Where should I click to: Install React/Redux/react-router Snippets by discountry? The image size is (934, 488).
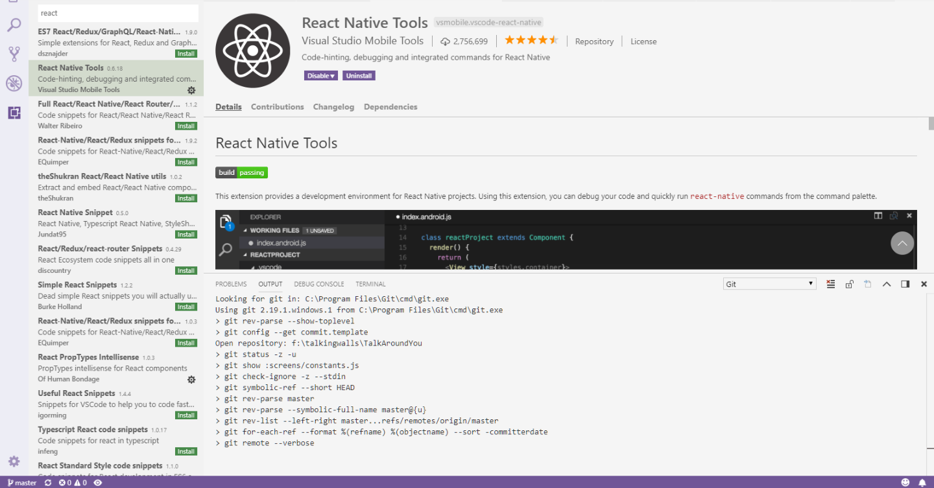[x=186, y=271]
